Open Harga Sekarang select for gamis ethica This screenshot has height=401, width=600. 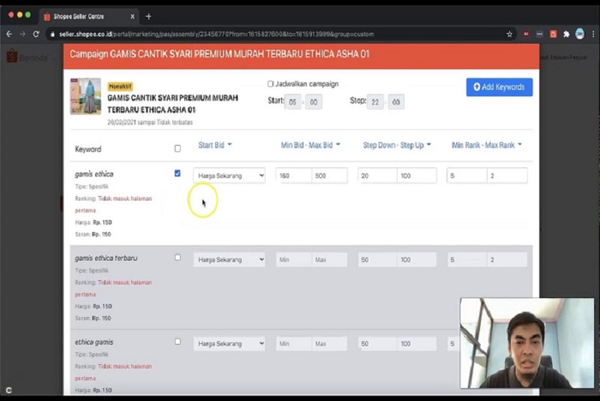tap(229, 176)
